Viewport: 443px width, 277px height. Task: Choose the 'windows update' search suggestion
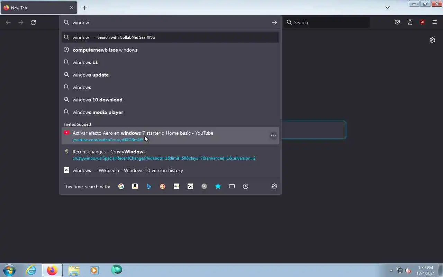point(170,75)
